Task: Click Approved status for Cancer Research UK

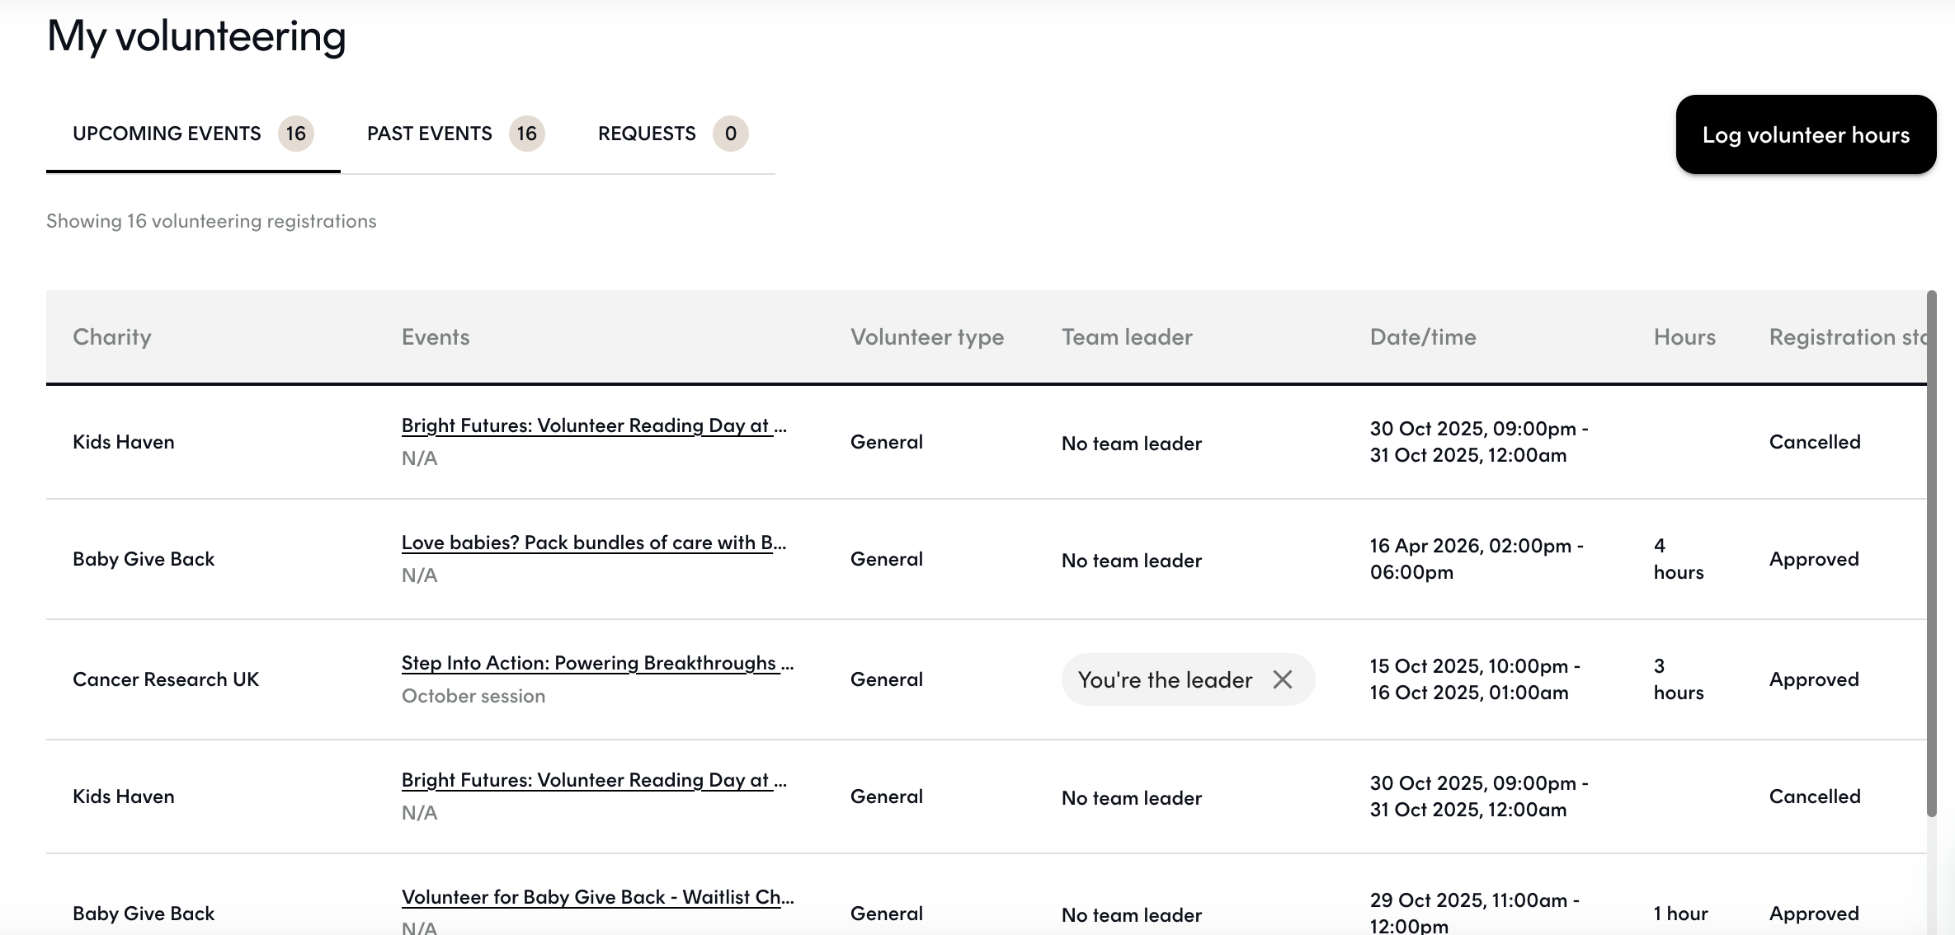Action: 1814,679
